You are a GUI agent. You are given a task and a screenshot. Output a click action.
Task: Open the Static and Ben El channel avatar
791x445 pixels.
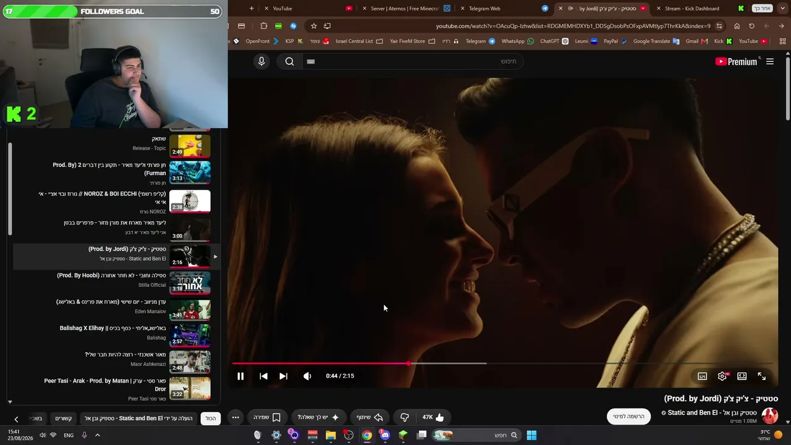click(769, 416)
